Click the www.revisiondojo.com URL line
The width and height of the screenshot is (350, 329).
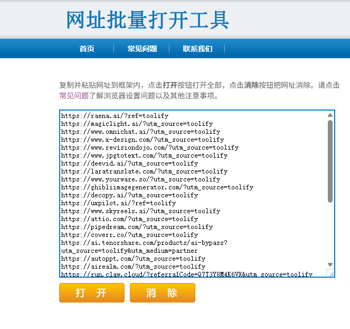[x=150, y=148]
